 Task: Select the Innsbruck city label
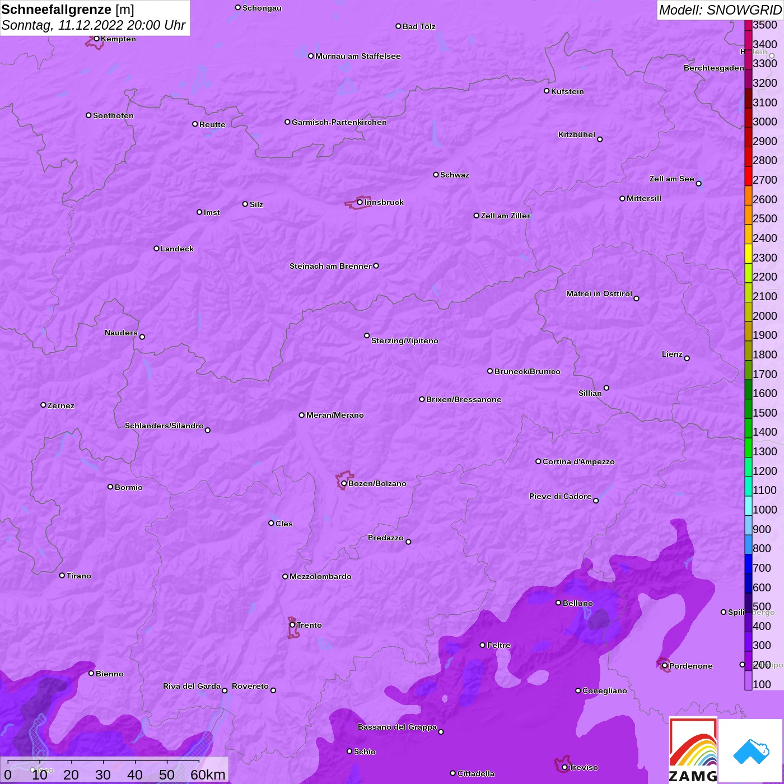click(x=384, y=202)
